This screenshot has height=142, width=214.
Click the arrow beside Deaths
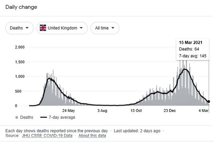tap(27, 28)
